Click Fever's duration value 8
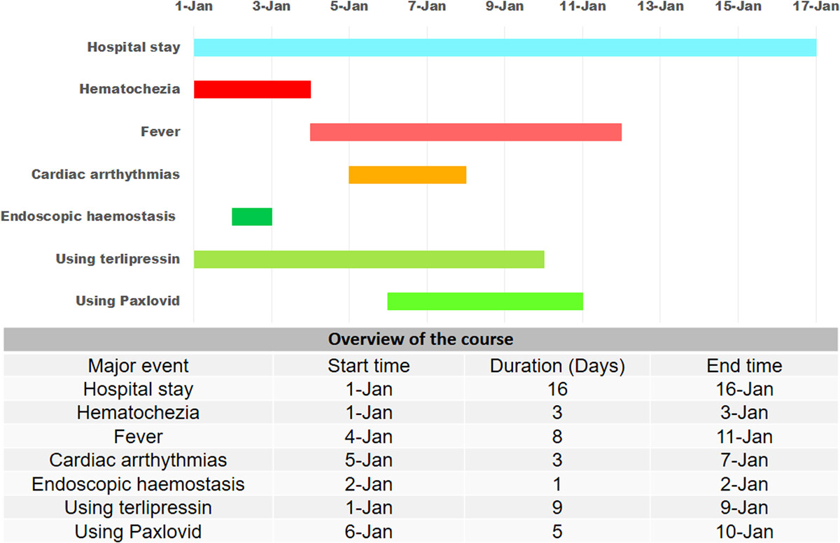This screenshot has height=543, width=840. 557,437
